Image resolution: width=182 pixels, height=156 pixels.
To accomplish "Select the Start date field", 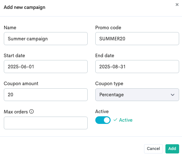I will (x=46, y=66).
